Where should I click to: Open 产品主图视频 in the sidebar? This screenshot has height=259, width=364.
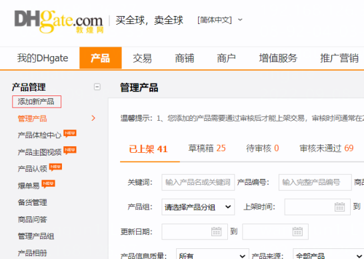point(39,152)
